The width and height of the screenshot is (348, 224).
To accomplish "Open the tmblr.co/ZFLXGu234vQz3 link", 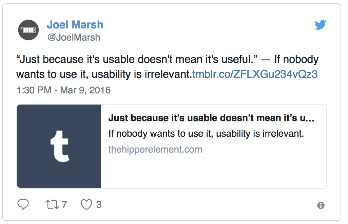I will point(255,74).
